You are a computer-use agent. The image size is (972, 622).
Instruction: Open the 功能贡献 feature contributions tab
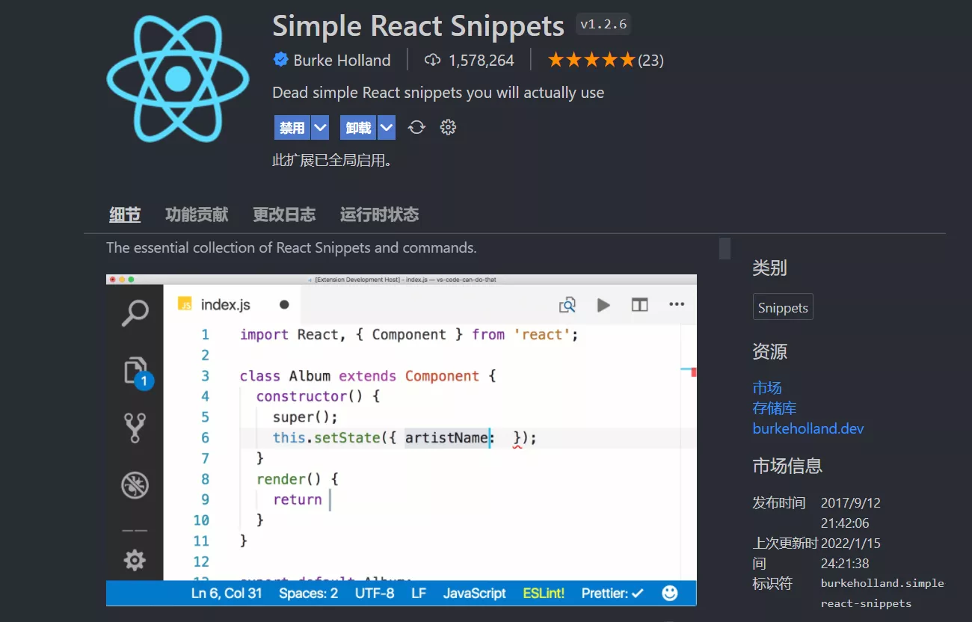coord(197,215)
